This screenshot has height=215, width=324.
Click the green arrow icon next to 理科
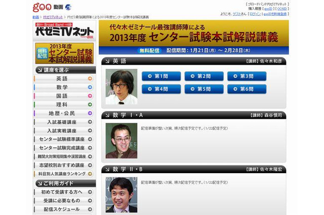click(x=90, y=104)
